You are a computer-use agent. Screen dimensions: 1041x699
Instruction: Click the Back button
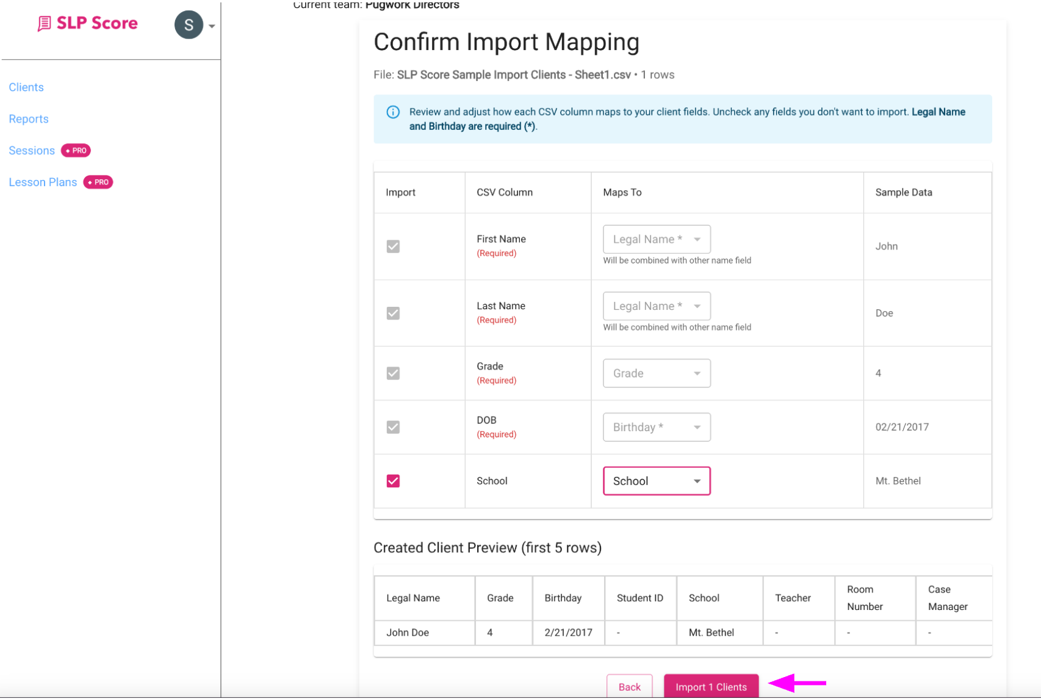click(629, 686)
